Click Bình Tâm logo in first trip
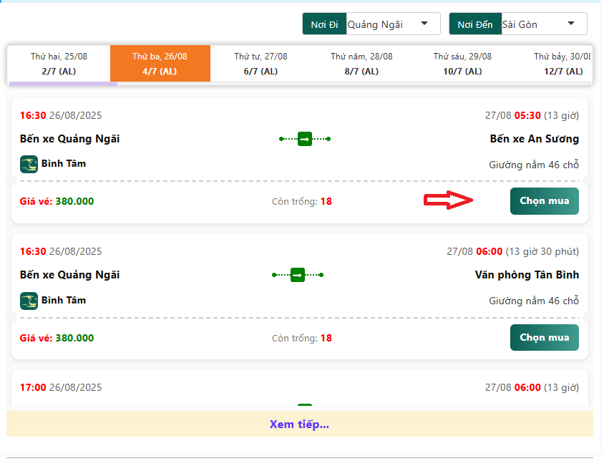Viewport: 604px width, 466px height. [29, 164]
